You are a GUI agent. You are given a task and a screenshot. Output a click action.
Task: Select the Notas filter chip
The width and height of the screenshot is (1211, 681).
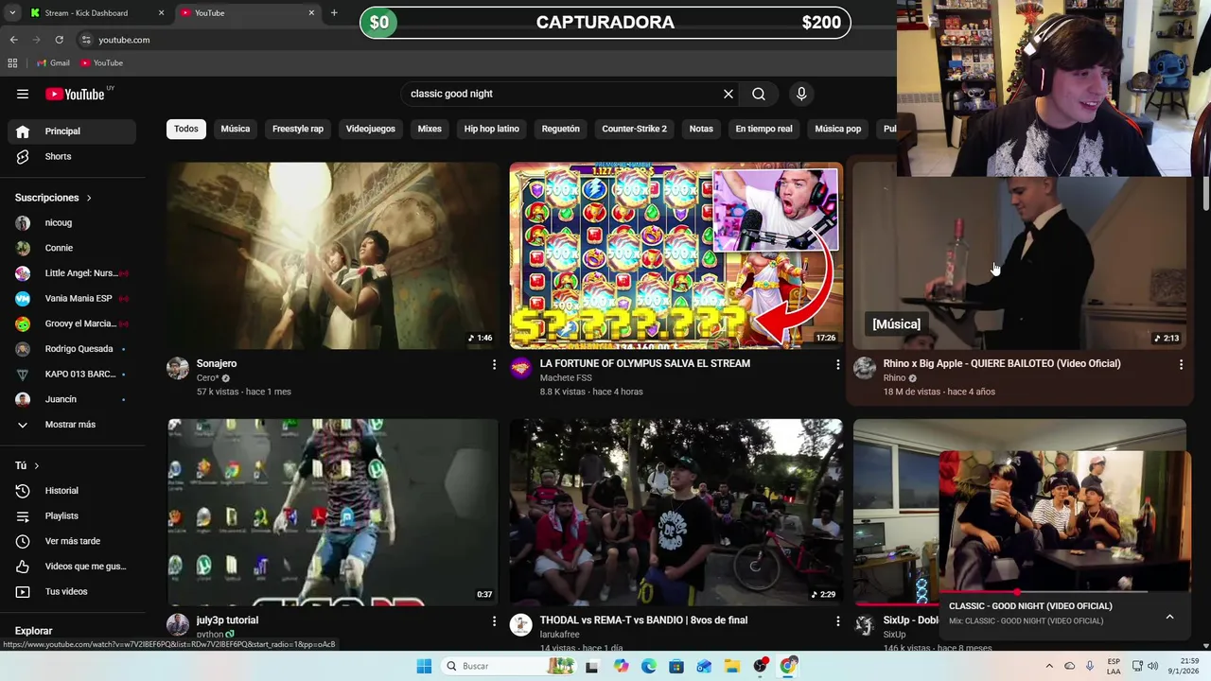point(701,129)
